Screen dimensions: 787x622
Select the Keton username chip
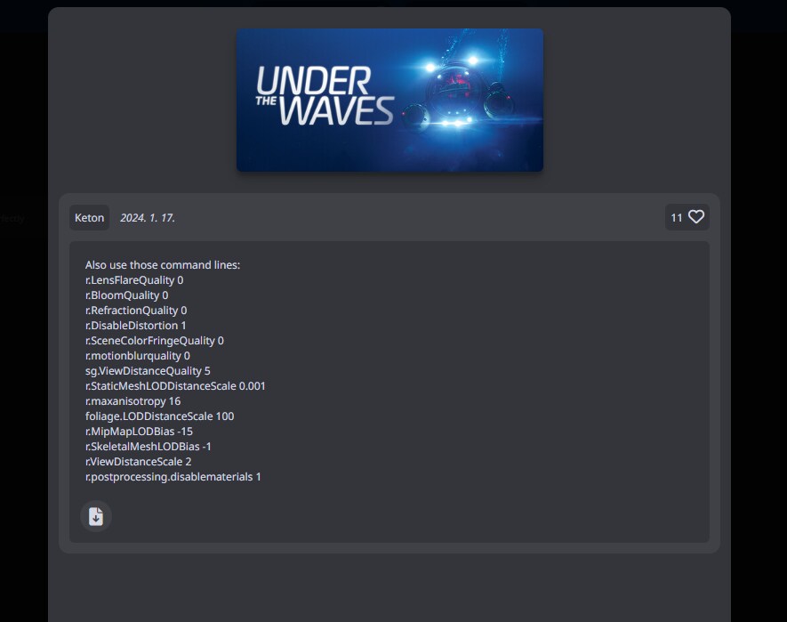click(x=89, y=217)
